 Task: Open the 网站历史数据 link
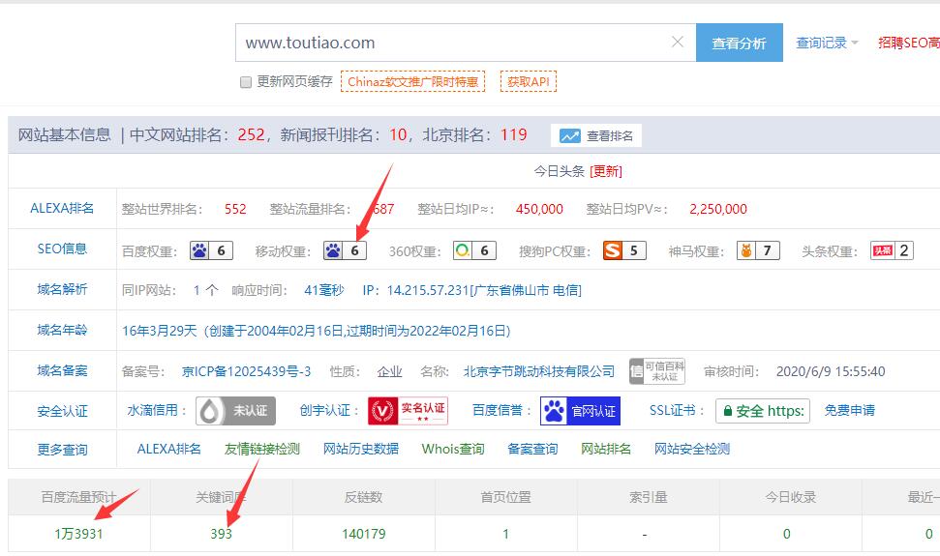361,449
